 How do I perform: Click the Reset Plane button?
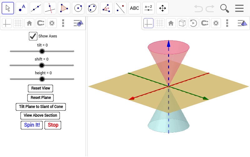(x=41, y=98)
